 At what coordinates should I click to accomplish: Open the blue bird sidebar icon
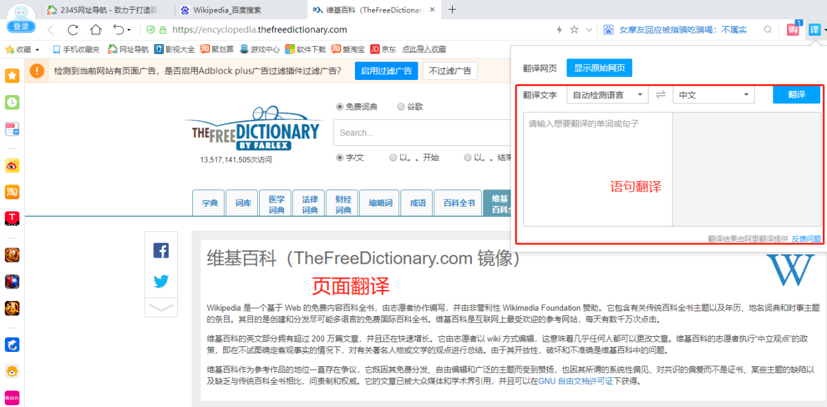coord(12,344)
